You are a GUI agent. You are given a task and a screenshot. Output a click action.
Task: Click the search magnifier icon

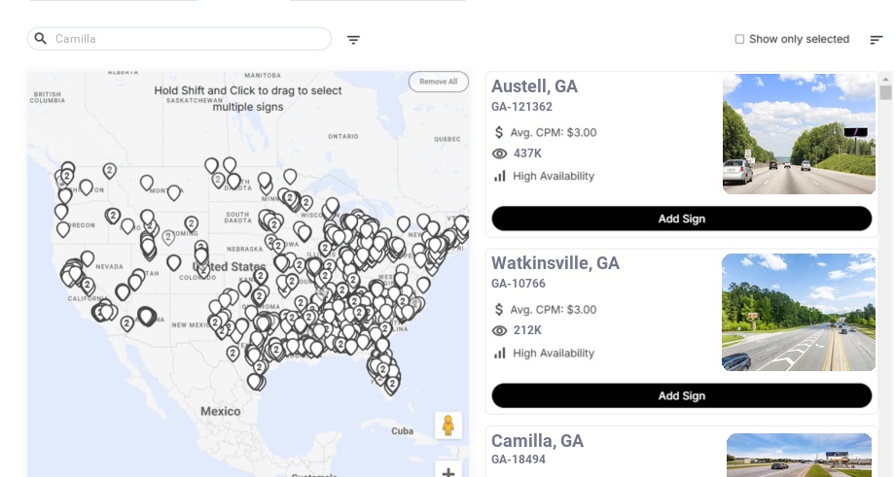pos(41,39)
